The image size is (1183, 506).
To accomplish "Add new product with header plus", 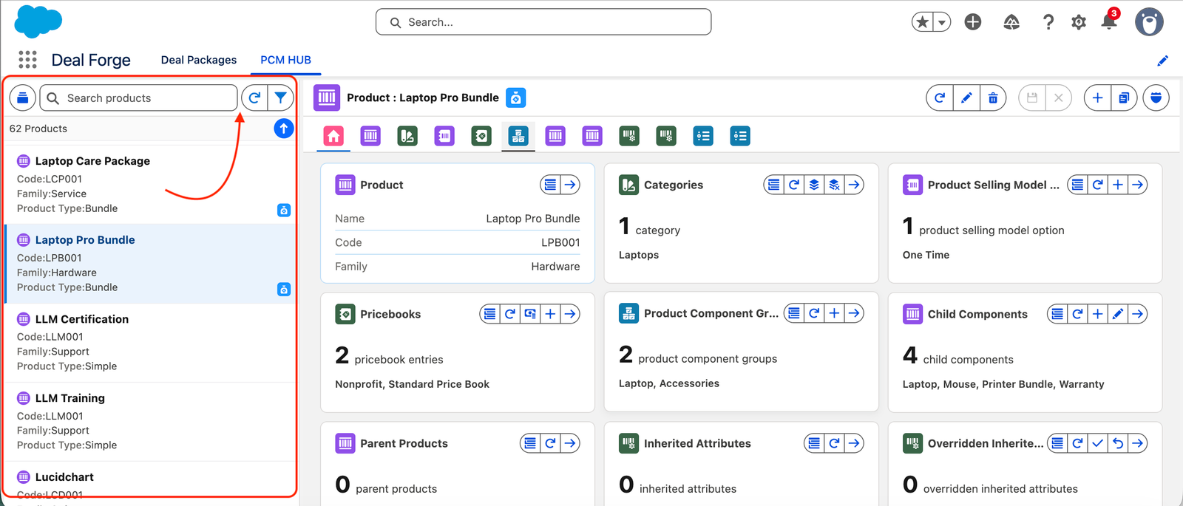I will (1098, 98).
